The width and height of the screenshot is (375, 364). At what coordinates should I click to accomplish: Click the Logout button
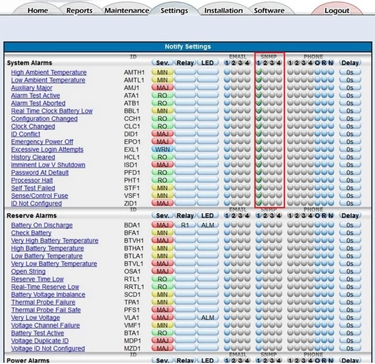(x=337, y=10)
